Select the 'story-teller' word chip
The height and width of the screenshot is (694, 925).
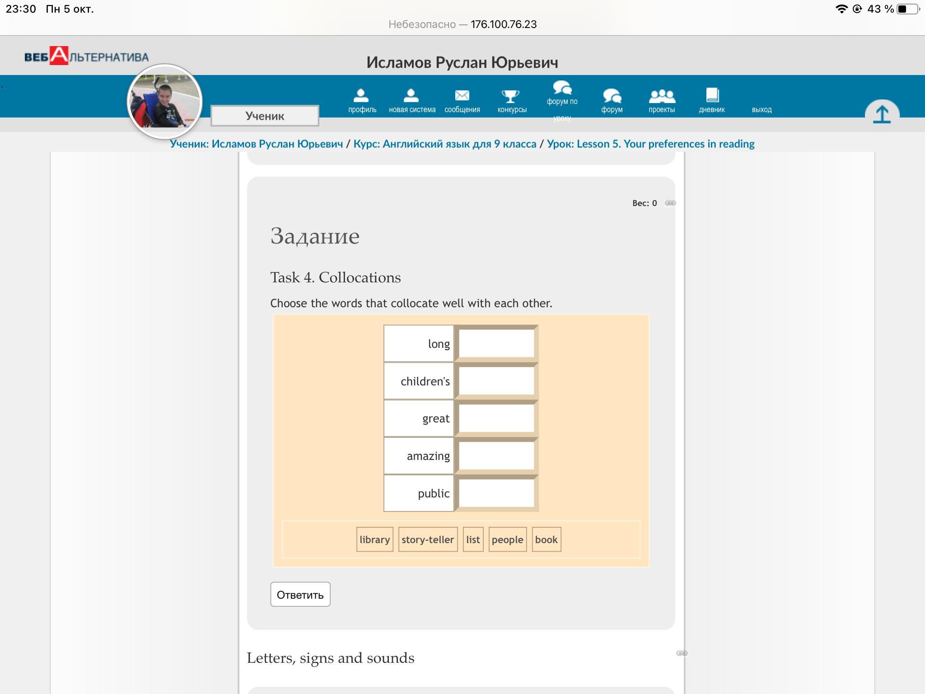[x=427, y=539]
